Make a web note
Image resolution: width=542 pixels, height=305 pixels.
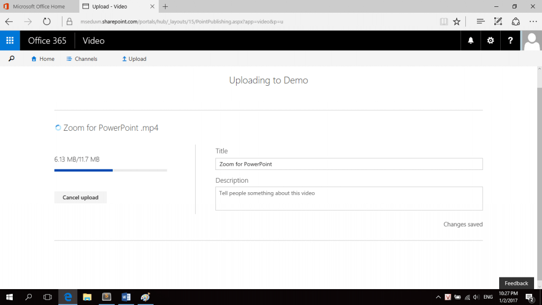(498, 21)
